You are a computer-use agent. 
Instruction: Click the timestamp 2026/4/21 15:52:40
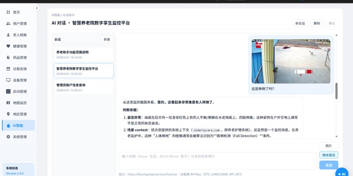[69, 74]
